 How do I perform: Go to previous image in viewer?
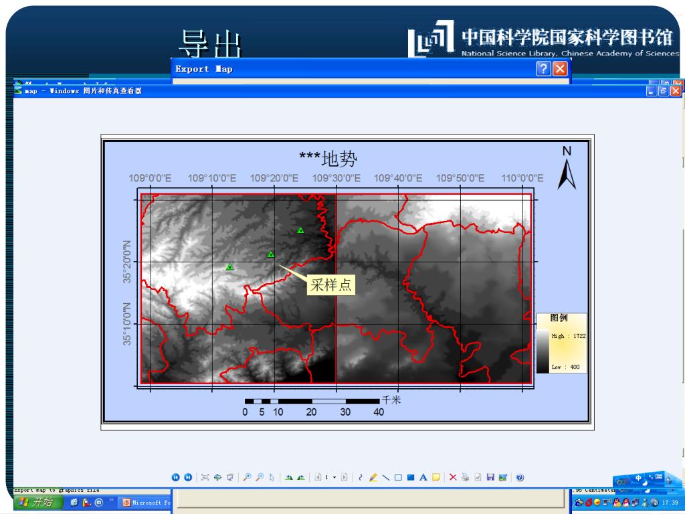coord(176,477)
